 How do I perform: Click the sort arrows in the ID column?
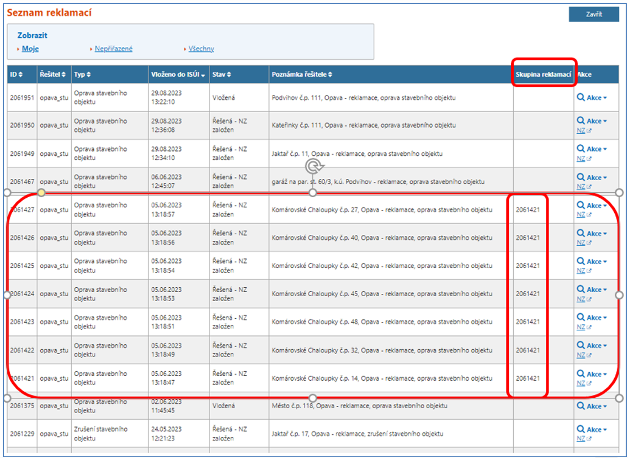(22, 75)
